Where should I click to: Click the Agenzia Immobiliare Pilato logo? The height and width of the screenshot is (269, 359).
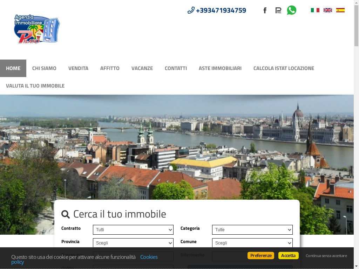tap(36, 29)
